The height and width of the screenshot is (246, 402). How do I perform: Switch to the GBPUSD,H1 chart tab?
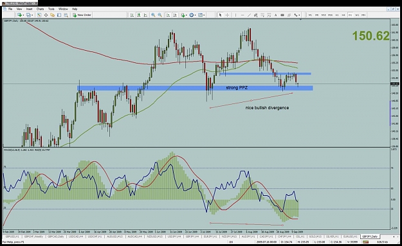12,236
